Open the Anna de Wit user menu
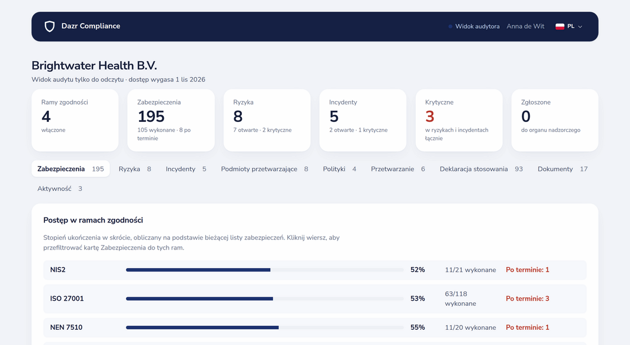 click(x=525, y=26)
